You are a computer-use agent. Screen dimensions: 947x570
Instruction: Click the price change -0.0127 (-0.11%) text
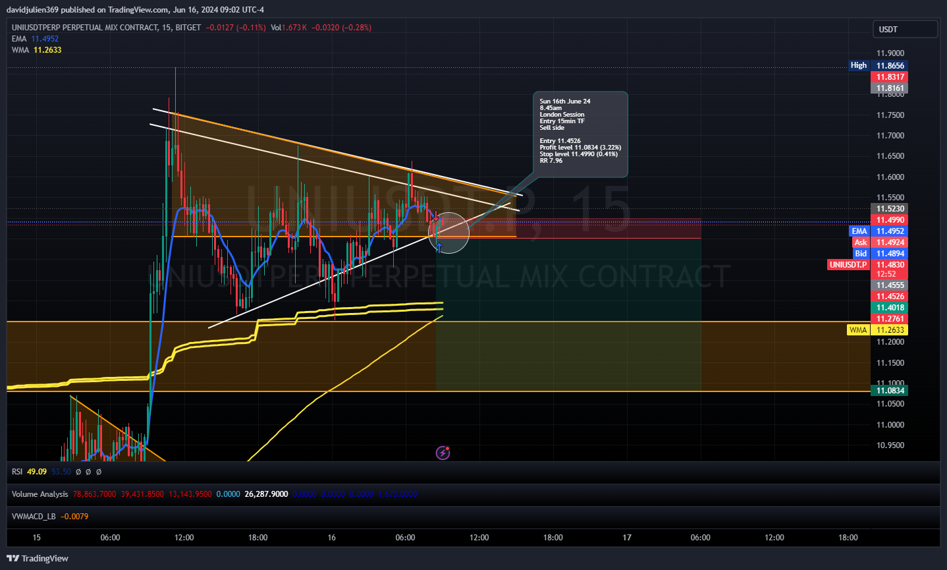236,28
